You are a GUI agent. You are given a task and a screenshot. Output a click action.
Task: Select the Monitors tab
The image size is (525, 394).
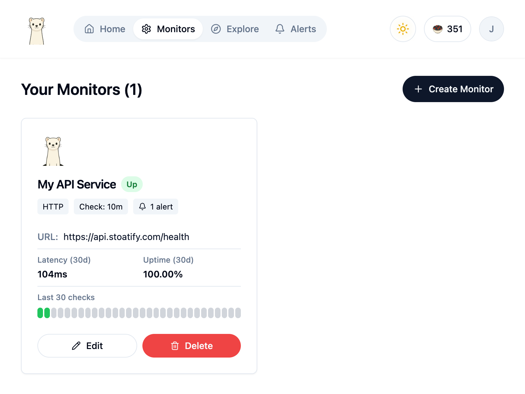(168, 29)
